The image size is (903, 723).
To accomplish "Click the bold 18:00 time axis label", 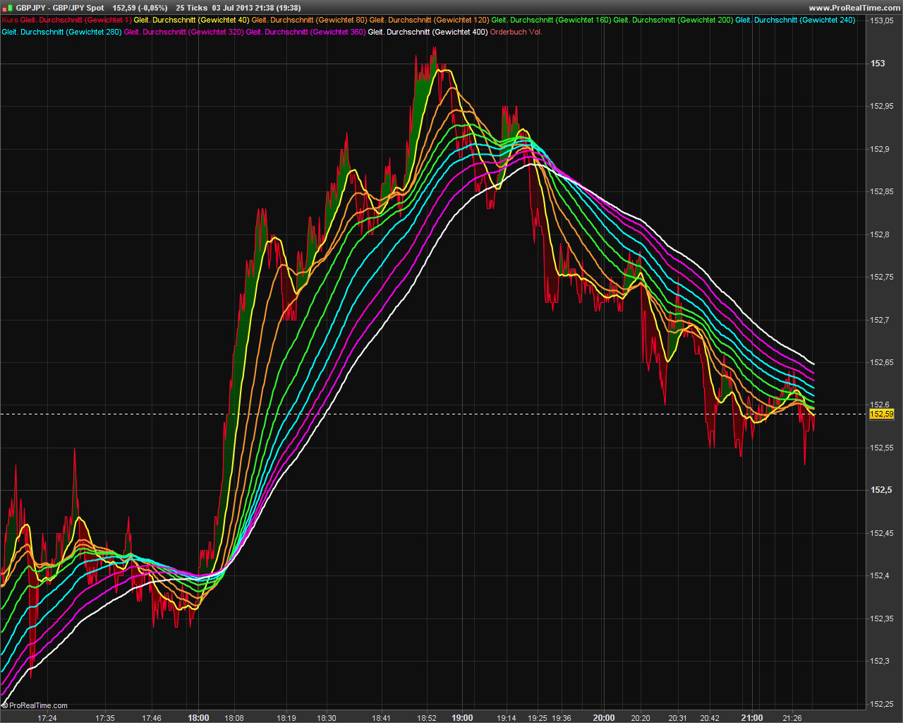I will tap(199, 718).
